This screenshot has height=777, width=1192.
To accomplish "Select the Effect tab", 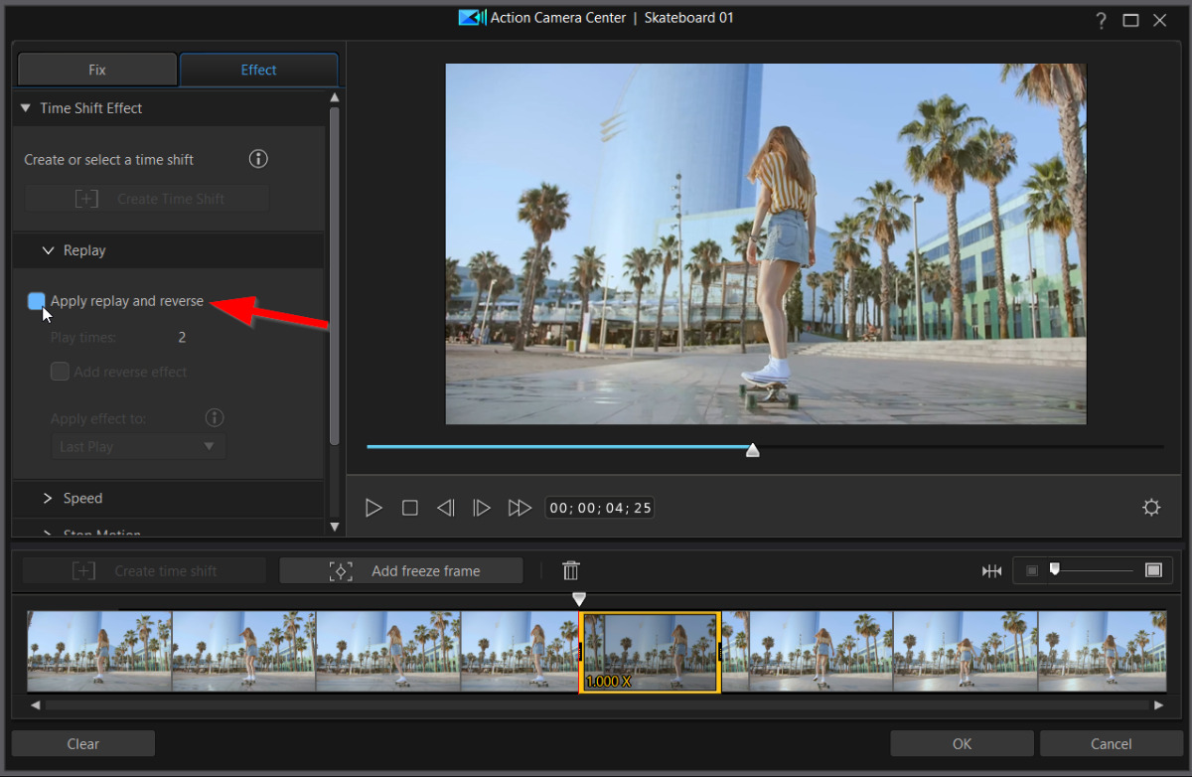I will 258,70.
